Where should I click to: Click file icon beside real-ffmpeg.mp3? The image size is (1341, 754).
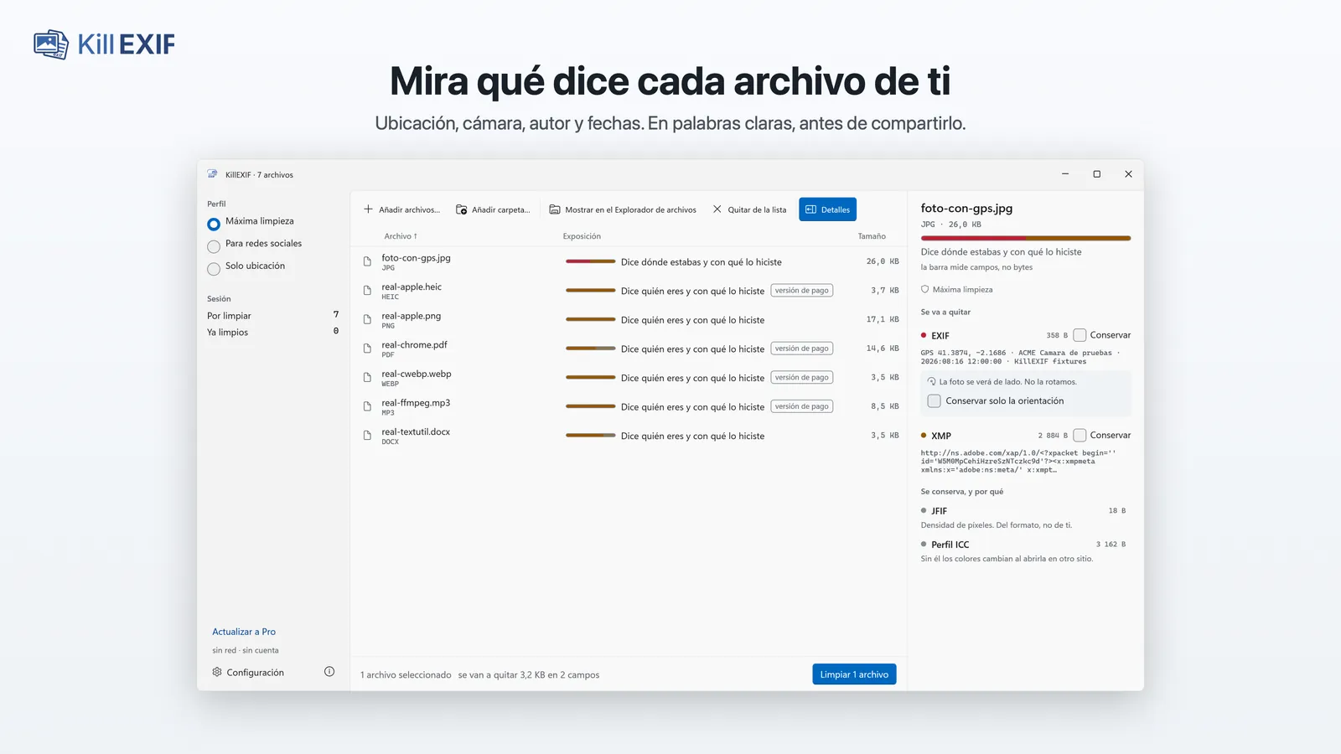coord(367,406)
